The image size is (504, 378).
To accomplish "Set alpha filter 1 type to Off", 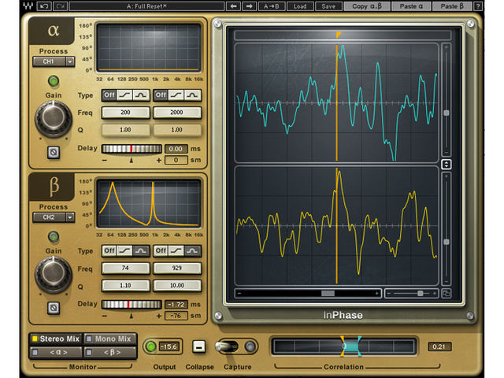I will coord(109,95).
